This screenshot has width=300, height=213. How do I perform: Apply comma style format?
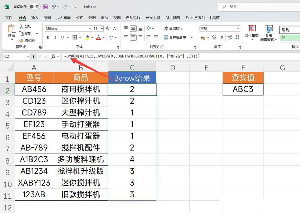222,37
